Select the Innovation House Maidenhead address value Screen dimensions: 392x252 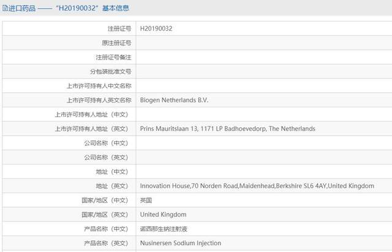click(x=257, y=186)
